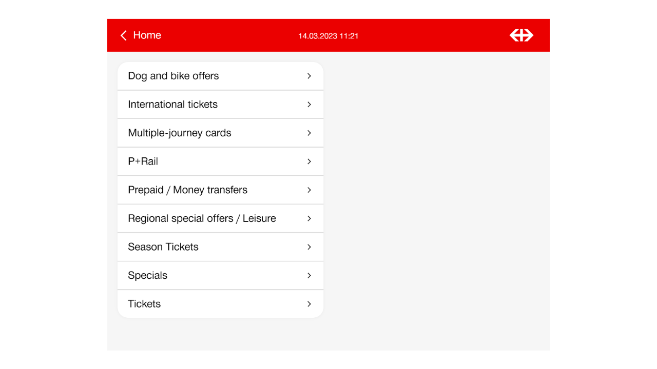Image resolution: width=657 pixels, height=369 pixels.
Task: Select Regional special offers / Leisure
Action: [x=202, y=218]
